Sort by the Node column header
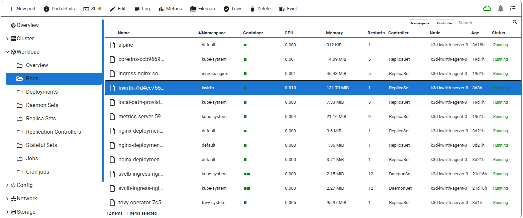This screenshot has height=218, width=523. pos(435,33)
